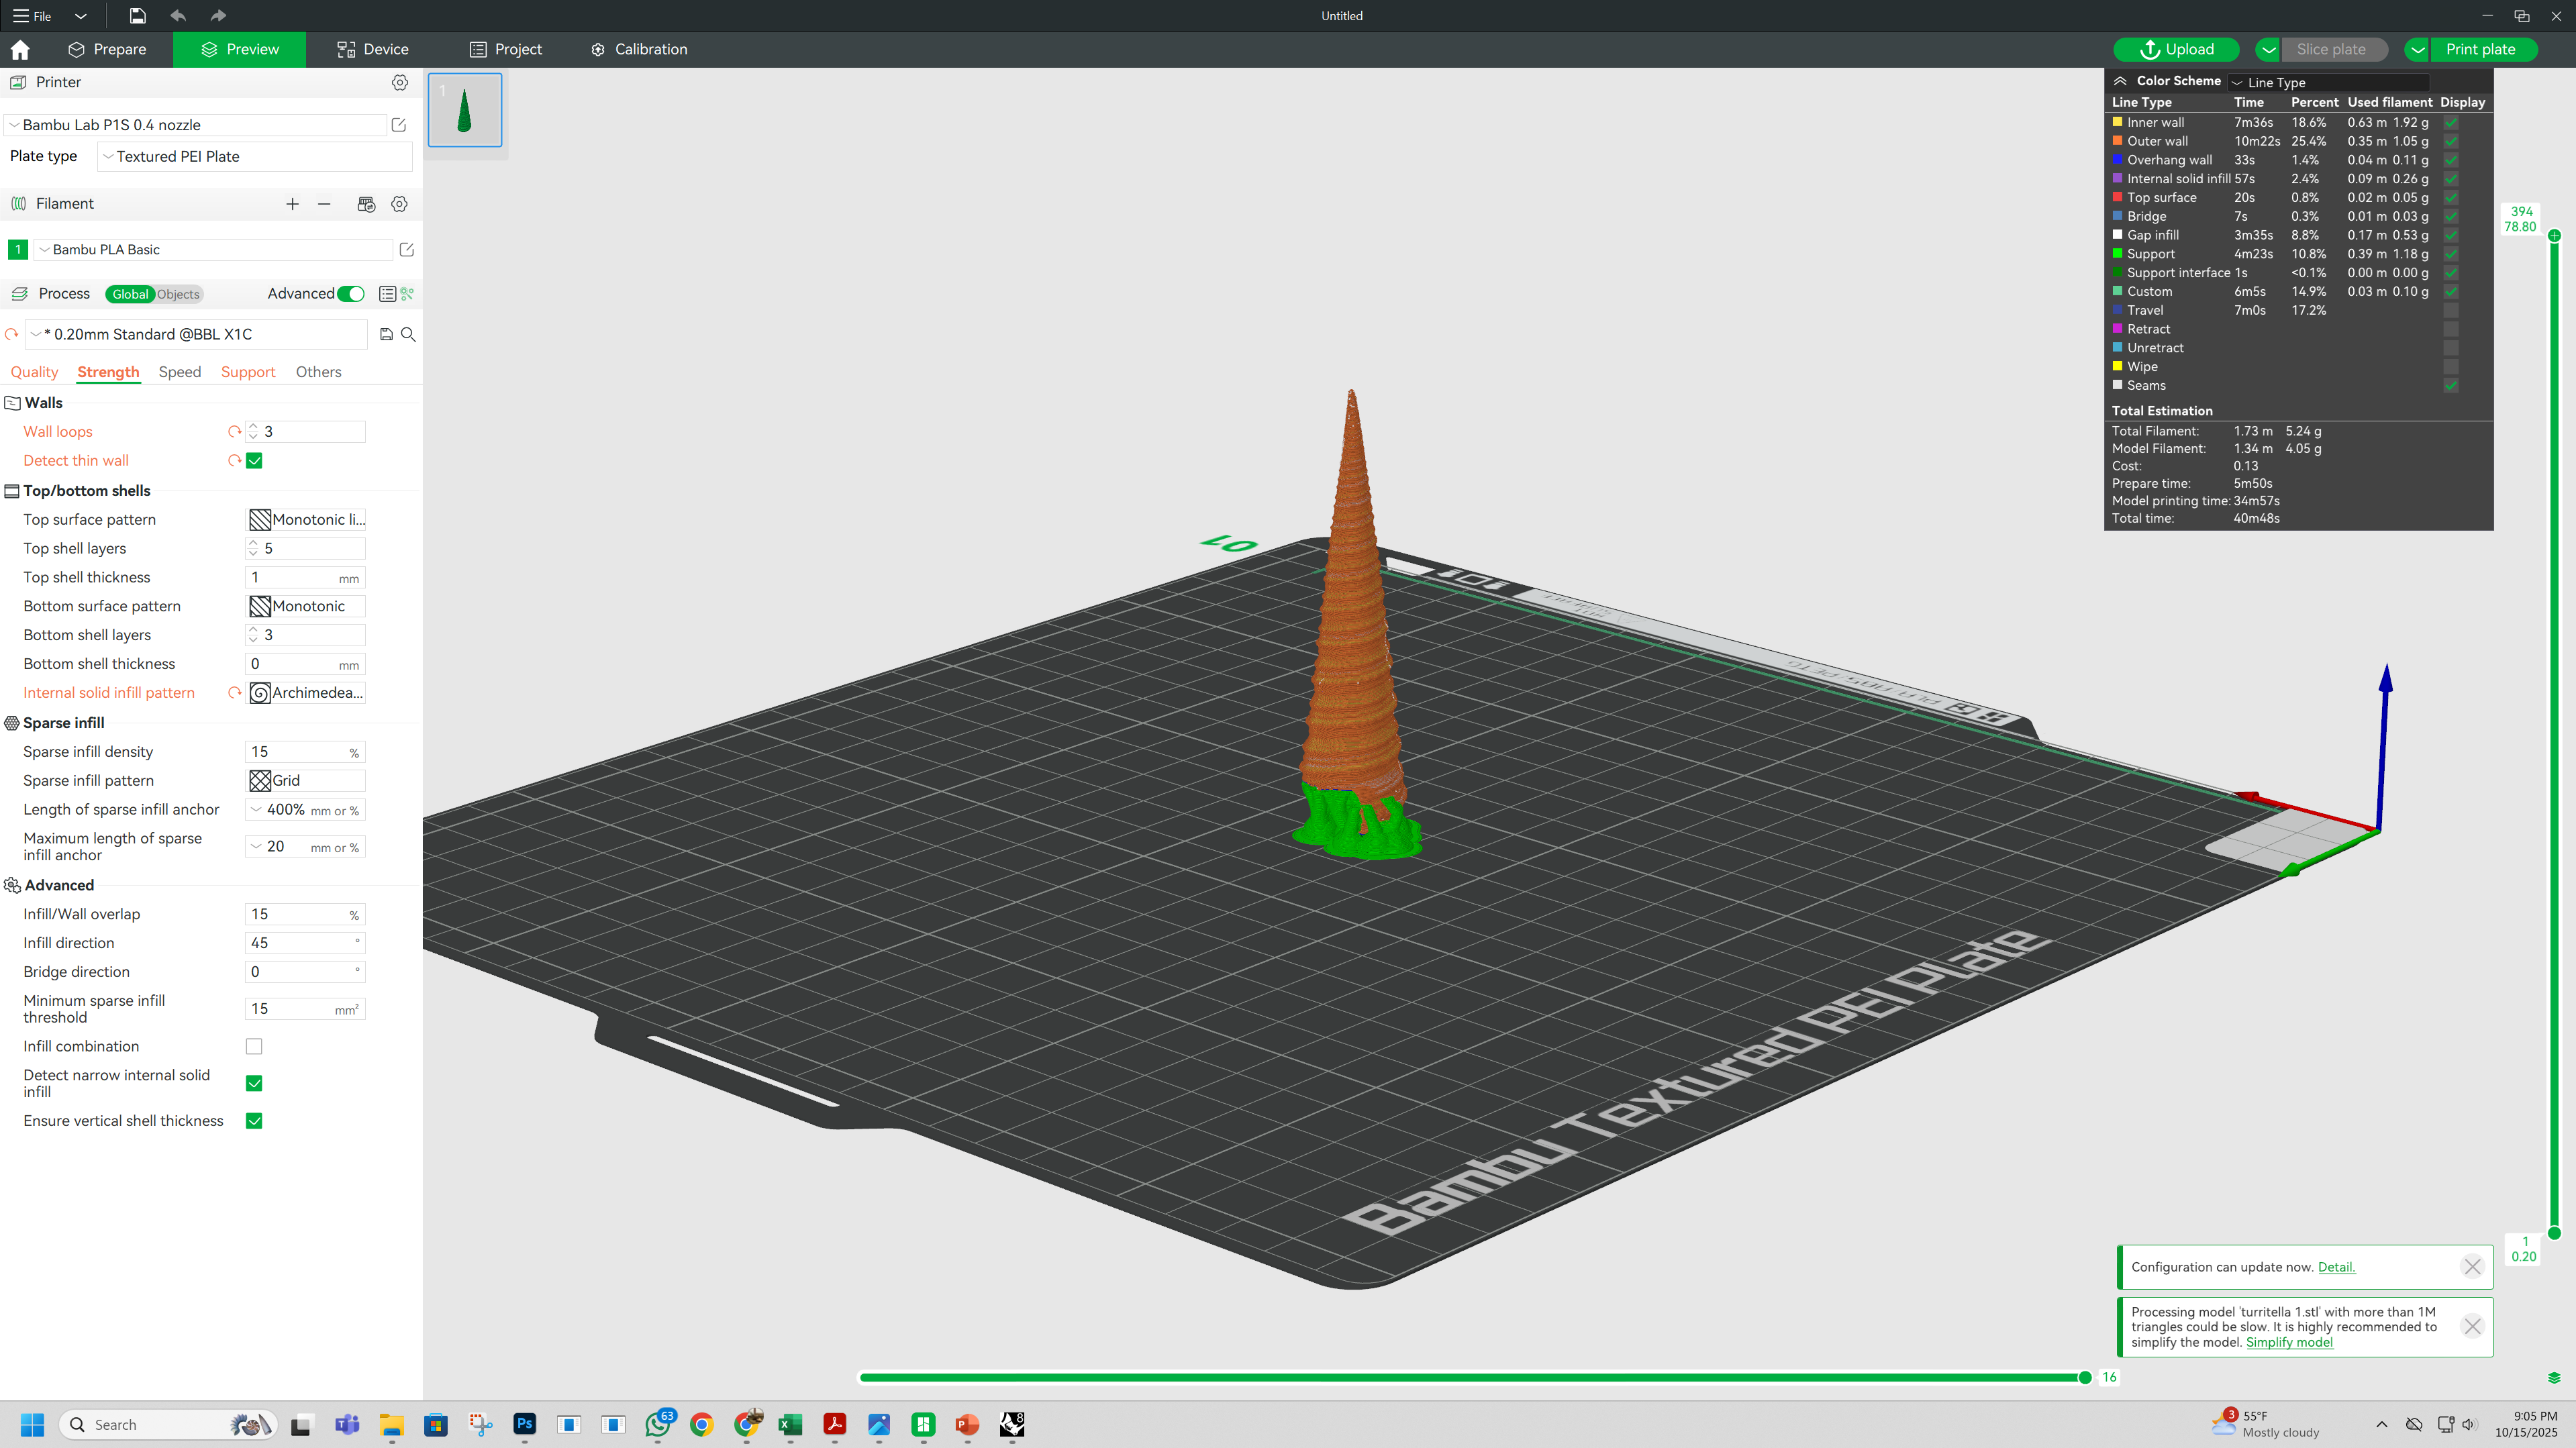Screen dimensions: 2576x1448
Task: Click the save preset icon
Action: pos(386,335)
